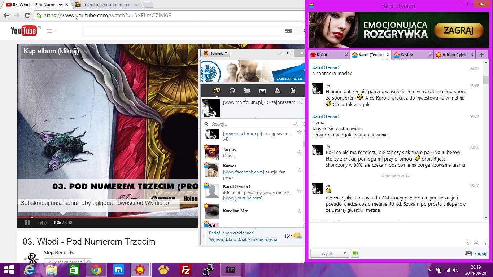The height and width of the screenshot is (277, 493).
Task: Star the mpcforum.pl contact as favorite
Action: [x=299, y=132]
